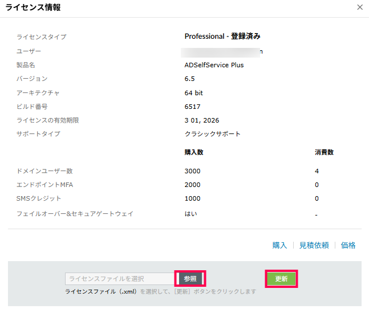Select the build number 6517
The width and height of the screenshot is (369, 313).
(192, 107)
